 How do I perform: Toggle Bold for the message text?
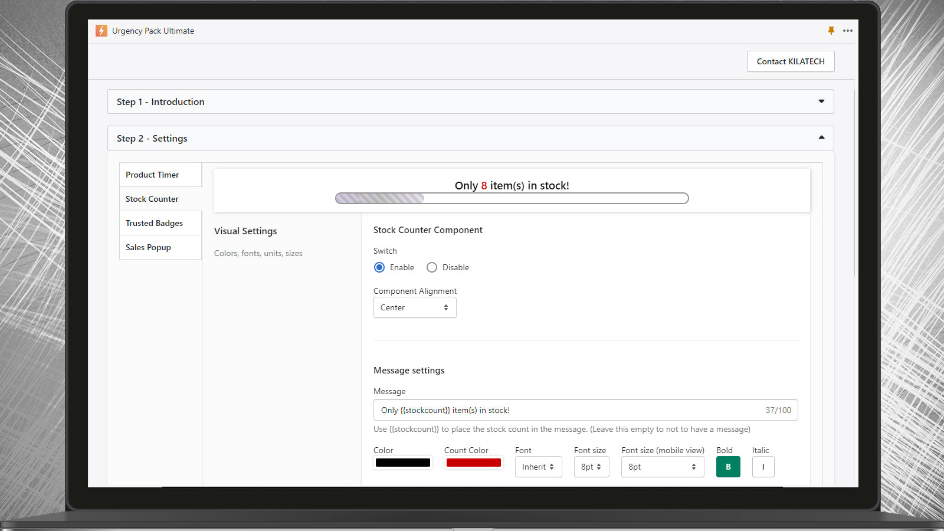pos(728,467)
